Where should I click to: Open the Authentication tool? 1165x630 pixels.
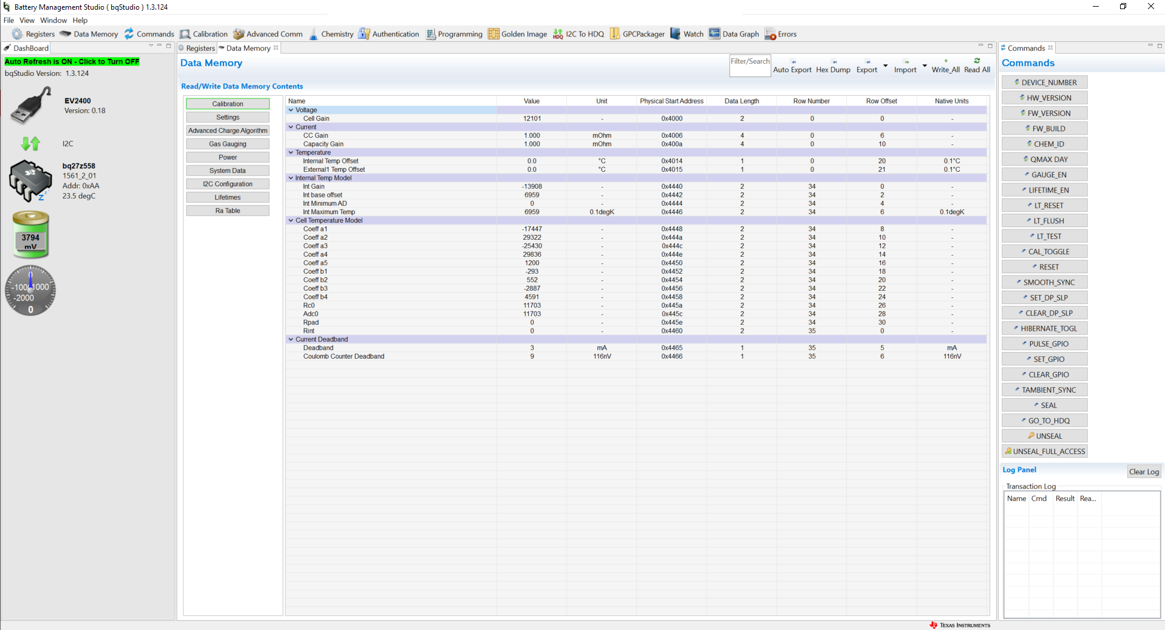[389, 34]
